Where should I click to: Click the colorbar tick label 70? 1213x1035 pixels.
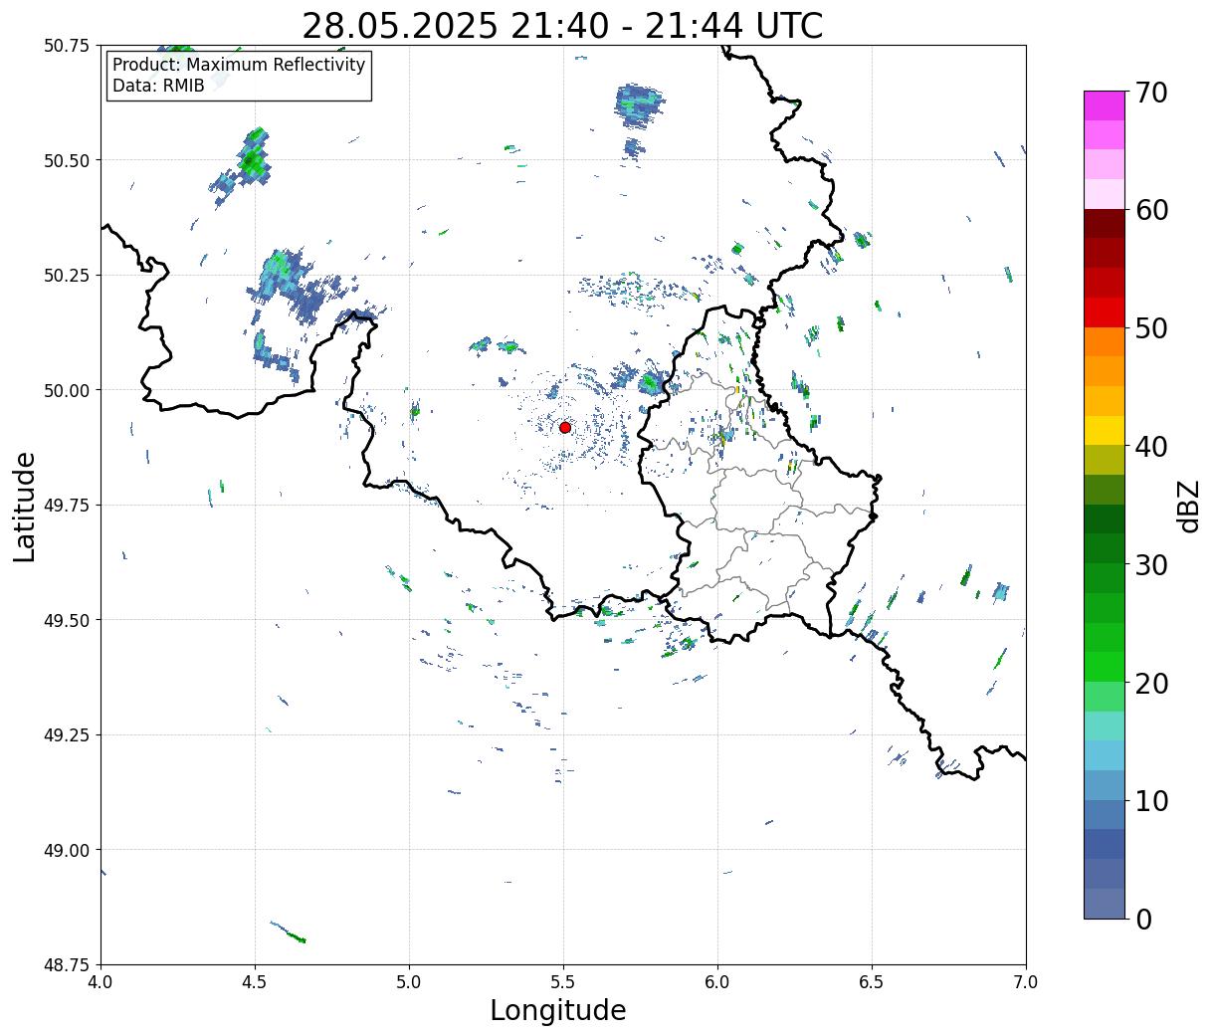coord(1151,93)
